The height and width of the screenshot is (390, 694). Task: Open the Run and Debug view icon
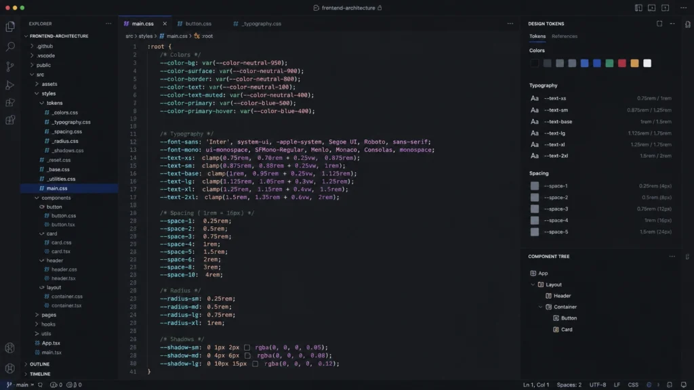9,85
